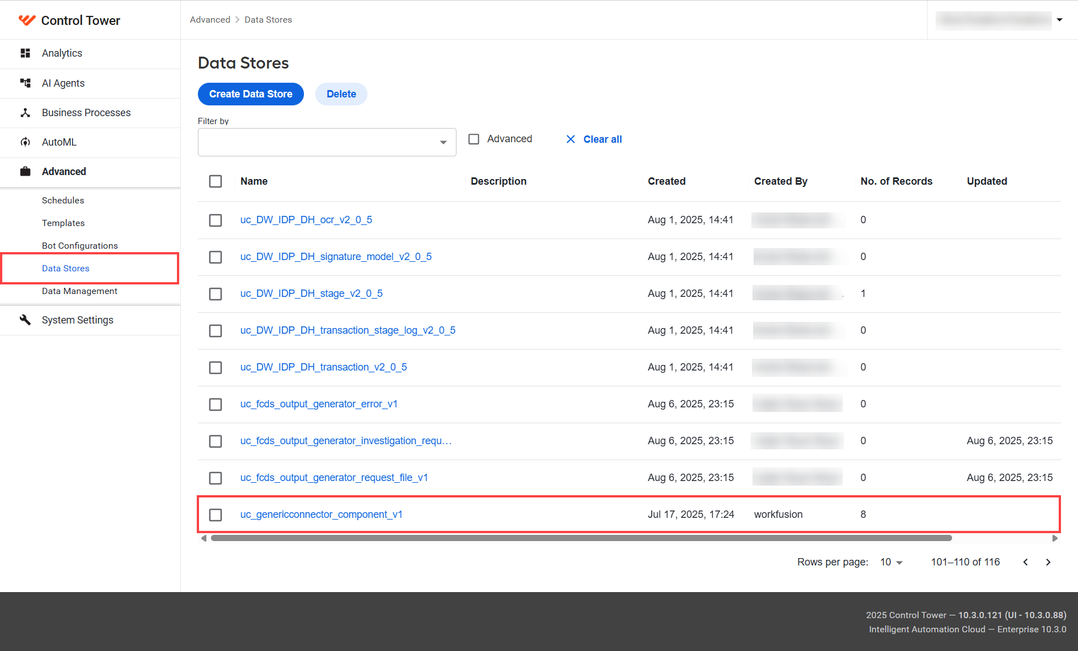
Task: Open Business Processes menu item
Action: [90, 113]
